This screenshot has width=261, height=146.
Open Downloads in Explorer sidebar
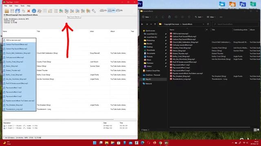pyautogui.click(x=150, y=50)
